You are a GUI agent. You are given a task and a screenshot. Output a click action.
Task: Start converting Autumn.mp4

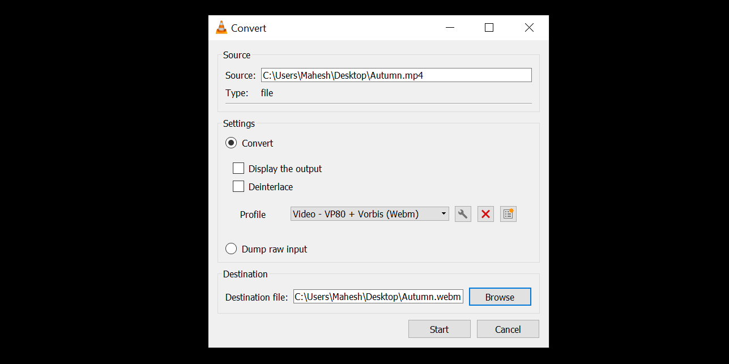(439, 329)
